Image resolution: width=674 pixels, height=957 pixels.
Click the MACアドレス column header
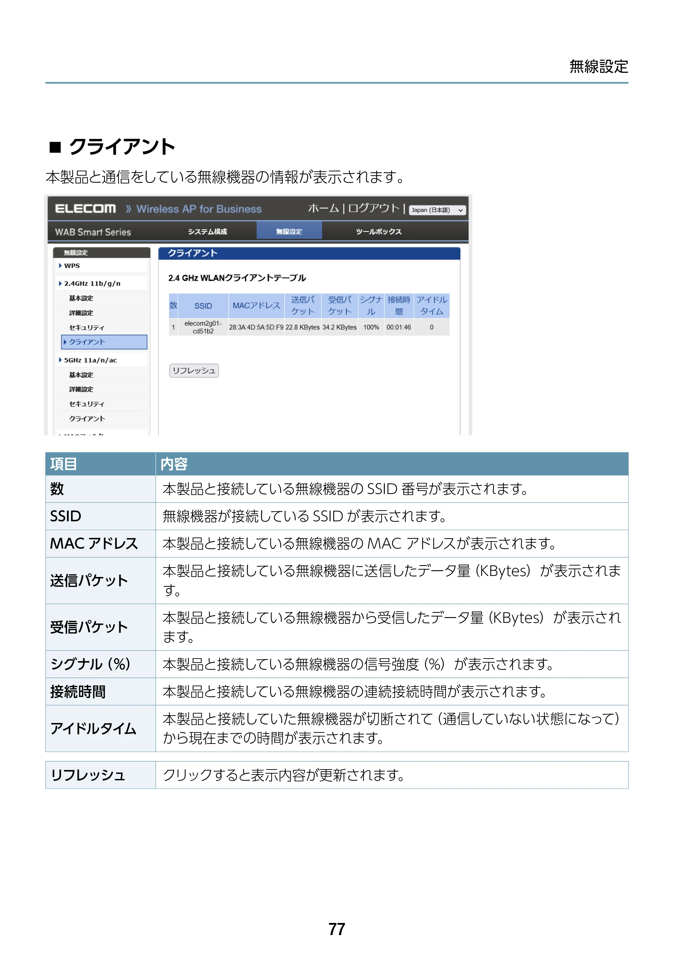pos(256,306)
